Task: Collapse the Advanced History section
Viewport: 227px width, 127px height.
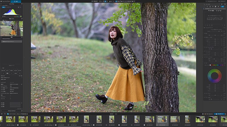Action: (x=1, y=39)
